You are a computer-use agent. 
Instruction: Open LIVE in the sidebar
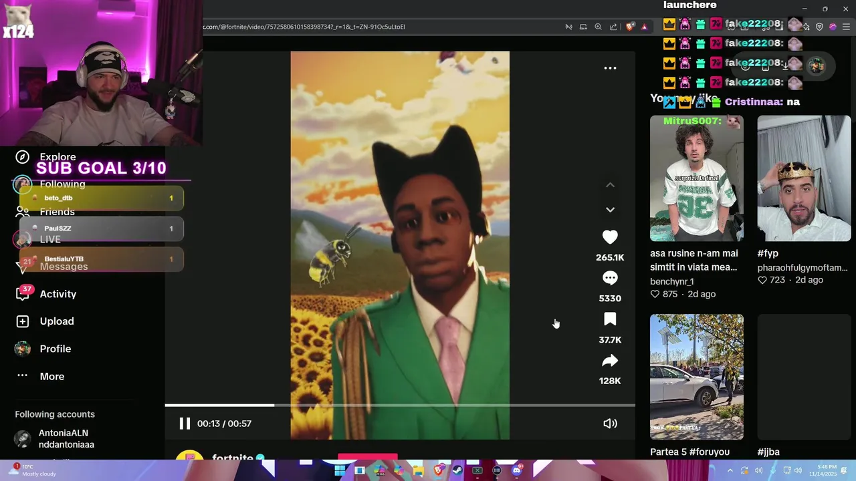[x=50, y=239]
